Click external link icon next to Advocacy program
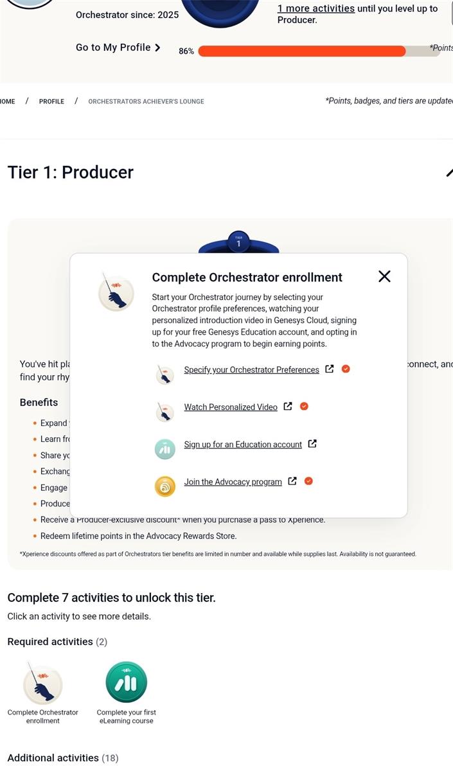 292,481
